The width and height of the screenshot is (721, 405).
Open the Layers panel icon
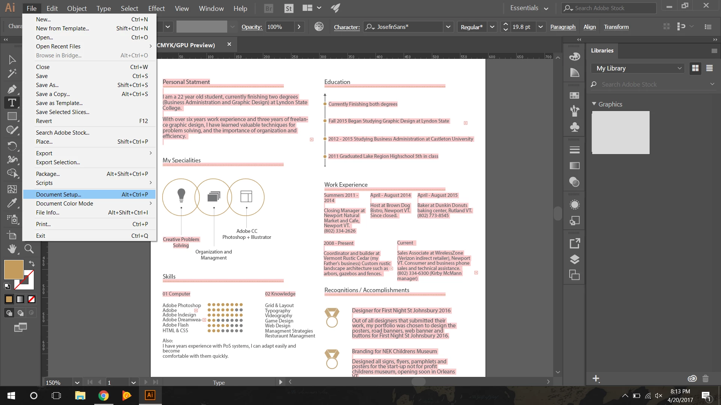(575, 259)
